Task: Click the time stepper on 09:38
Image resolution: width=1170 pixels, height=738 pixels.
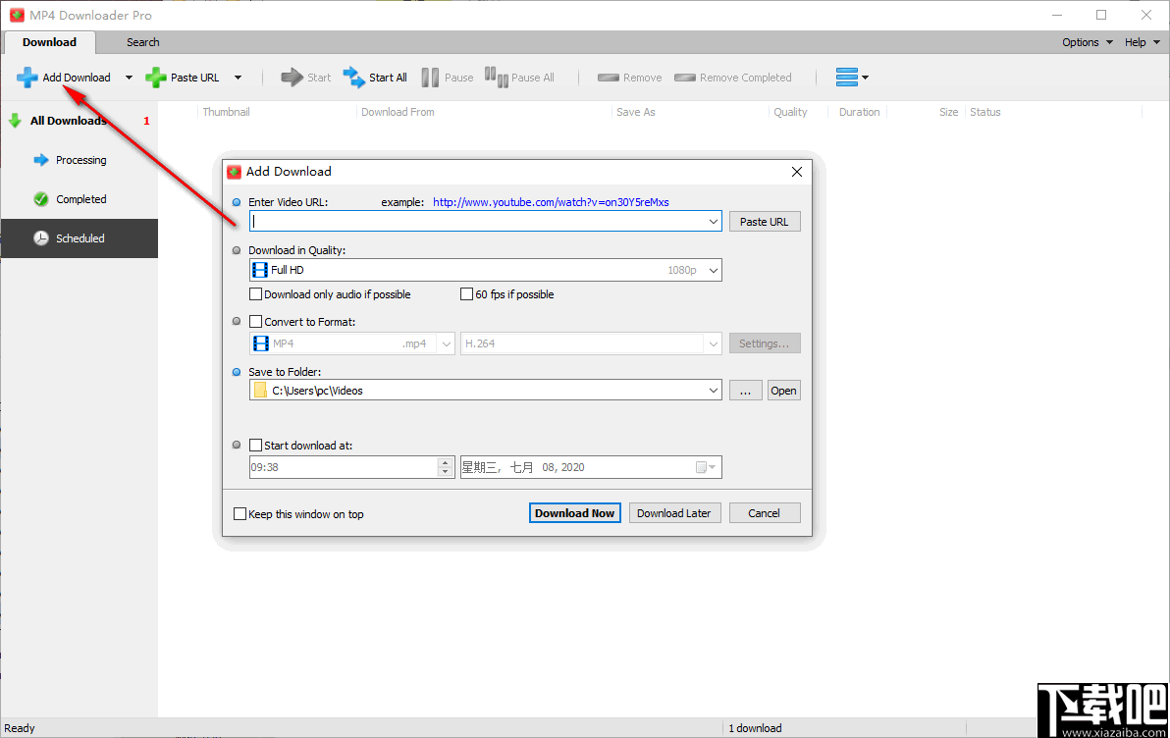Action: point(446,467)
